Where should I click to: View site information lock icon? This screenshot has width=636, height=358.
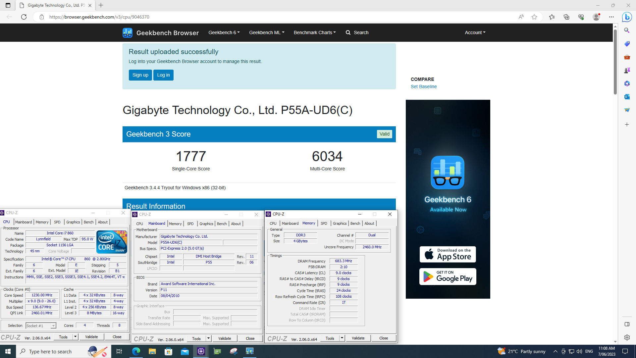[42, 17]
